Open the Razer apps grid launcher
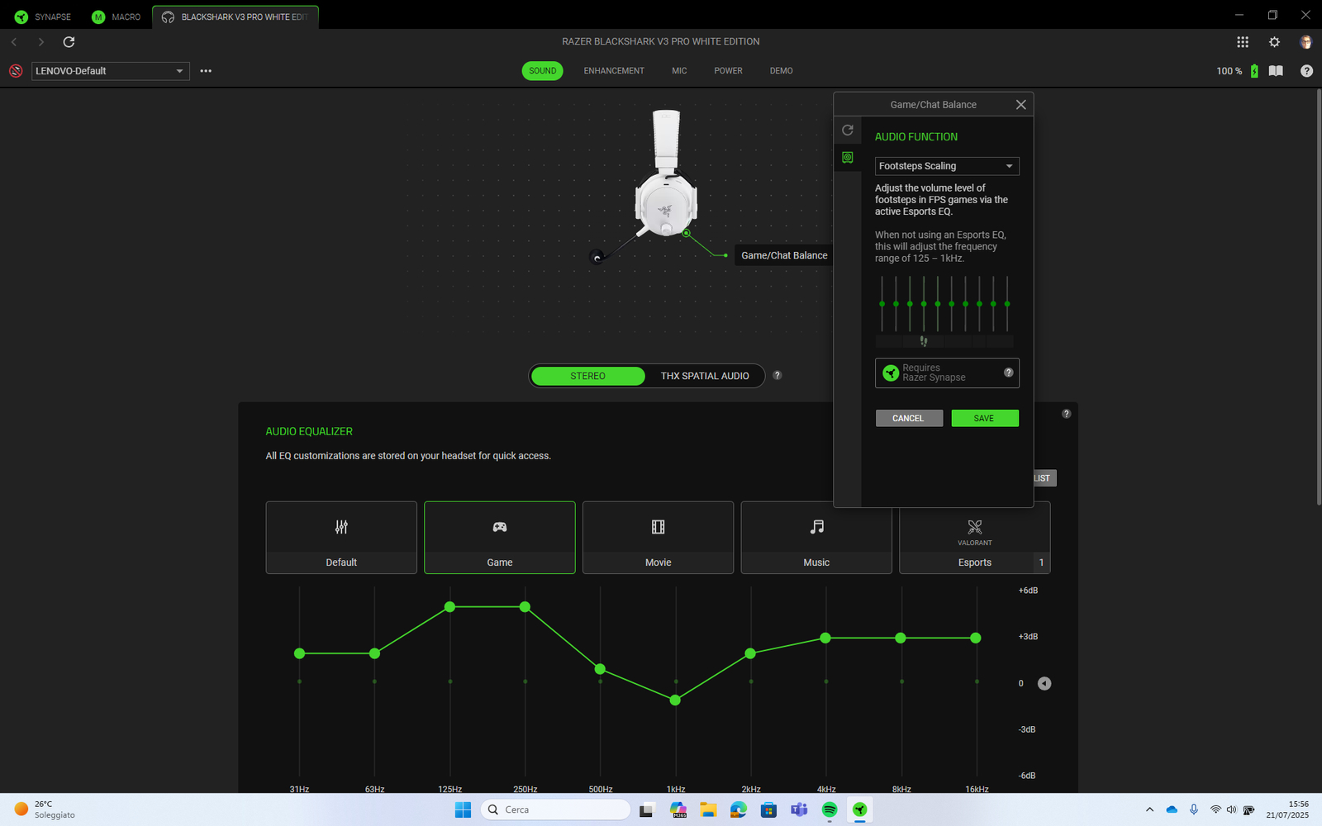The image size is (1322, 826). pos(1242,42)
